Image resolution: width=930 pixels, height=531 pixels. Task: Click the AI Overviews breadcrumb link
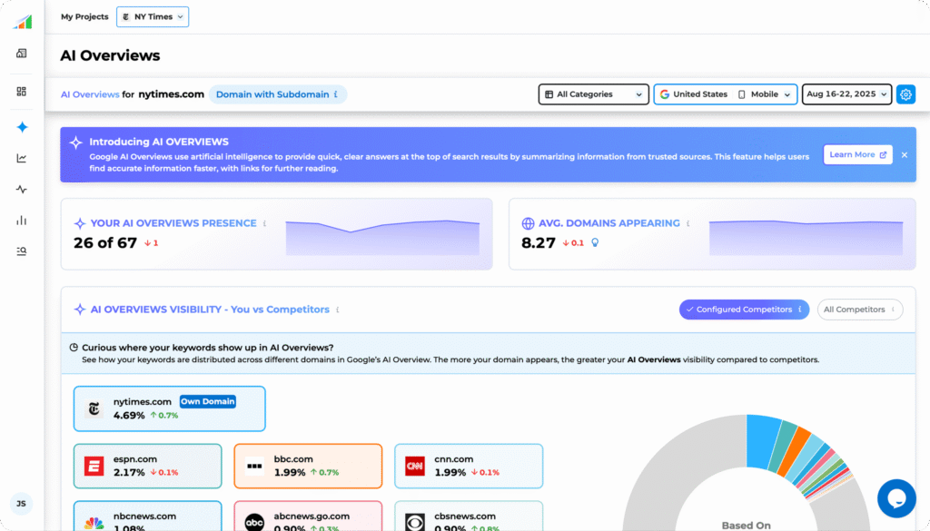click(90, 94)
